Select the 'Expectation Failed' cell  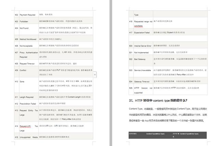tap(143, 32)
